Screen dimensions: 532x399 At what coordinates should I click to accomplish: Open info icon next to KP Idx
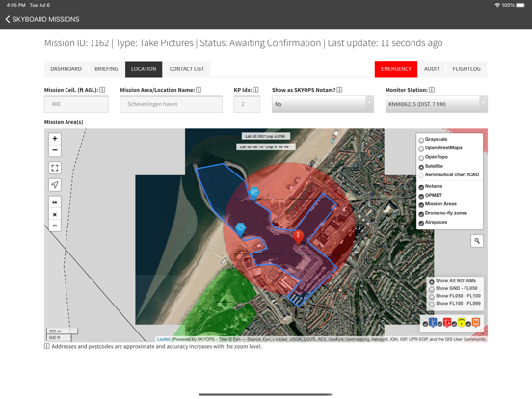pyautogui.click(x=255, y=90)
